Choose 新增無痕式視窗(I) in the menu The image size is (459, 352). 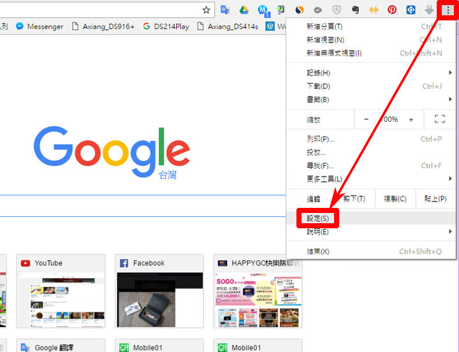point(333,53)
